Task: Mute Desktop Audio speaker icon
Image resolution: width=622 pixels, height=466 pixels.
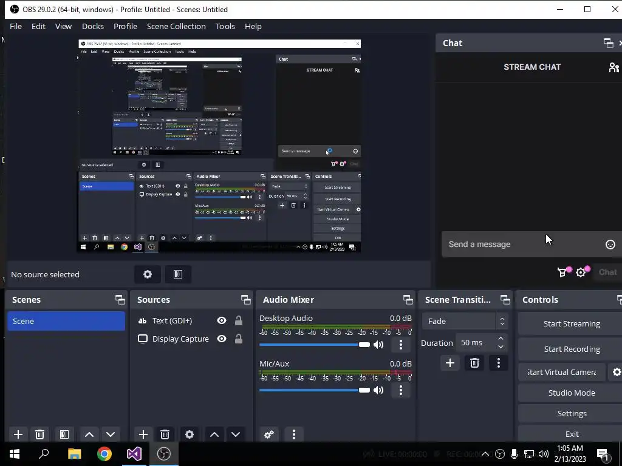Action: point(378,345)
